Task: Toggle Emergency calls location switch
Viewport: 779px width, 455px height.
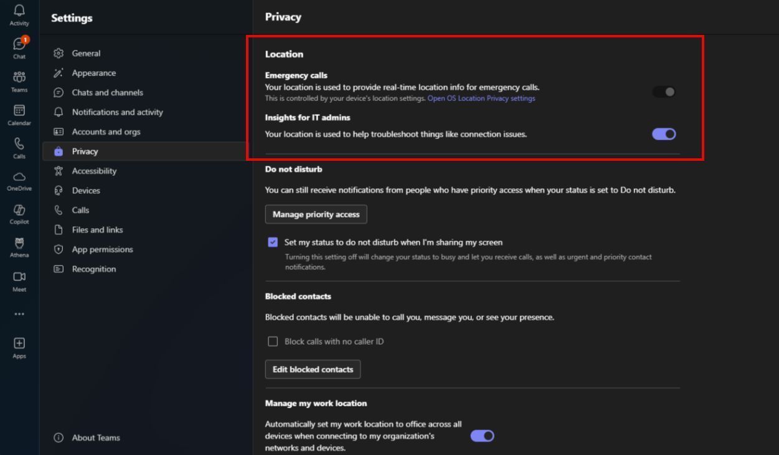Action: pyautogui.click(x=664, y=92)
